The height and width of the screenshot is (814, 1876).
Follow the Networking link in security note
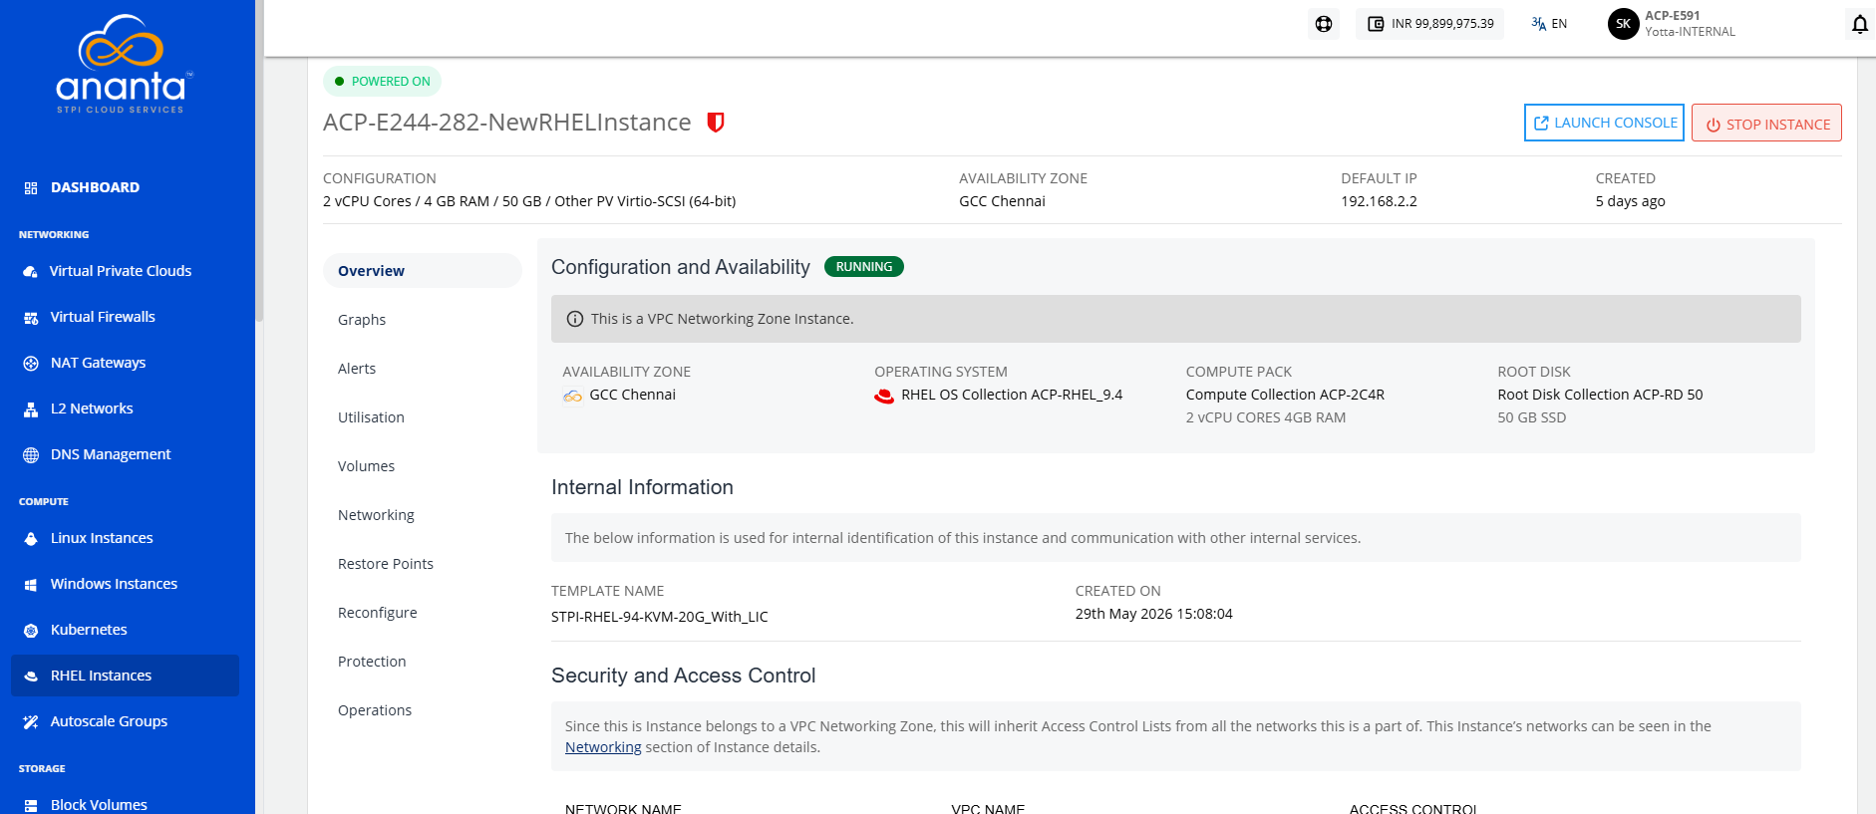tap(603, 747)
